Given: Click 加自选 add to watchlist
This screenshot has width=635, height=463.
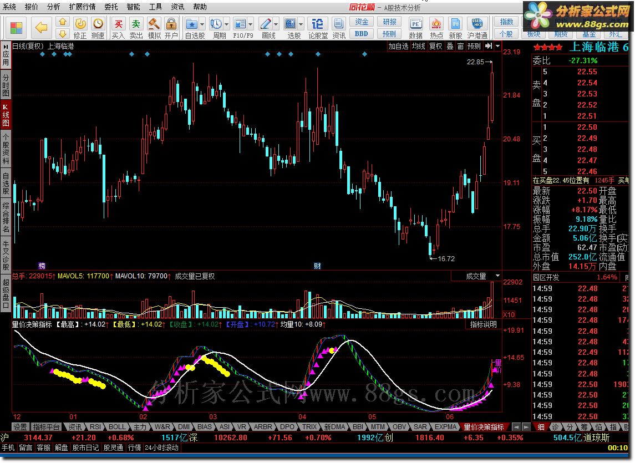Looking at the screenshot, I should (x=398, y=46).
